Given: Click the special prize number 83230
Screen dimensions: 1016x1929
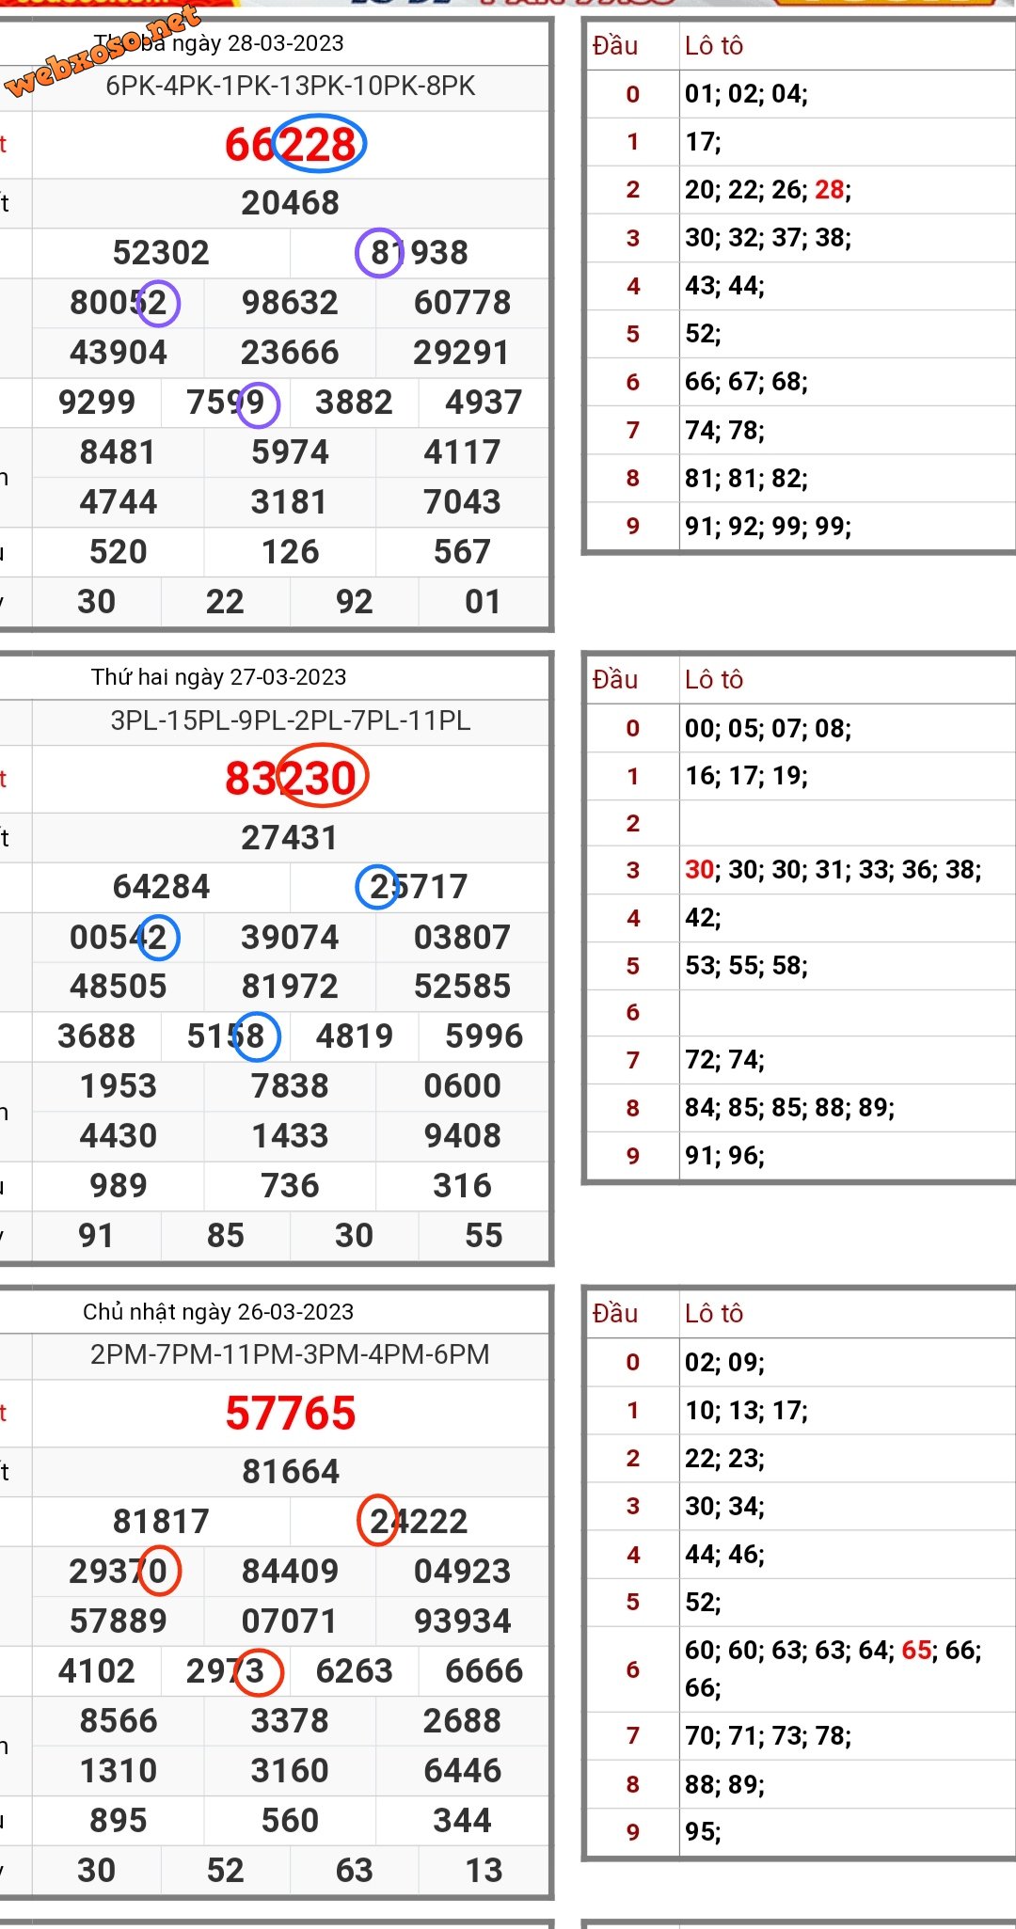Looking at the screenshot, I should click(291, 779).
